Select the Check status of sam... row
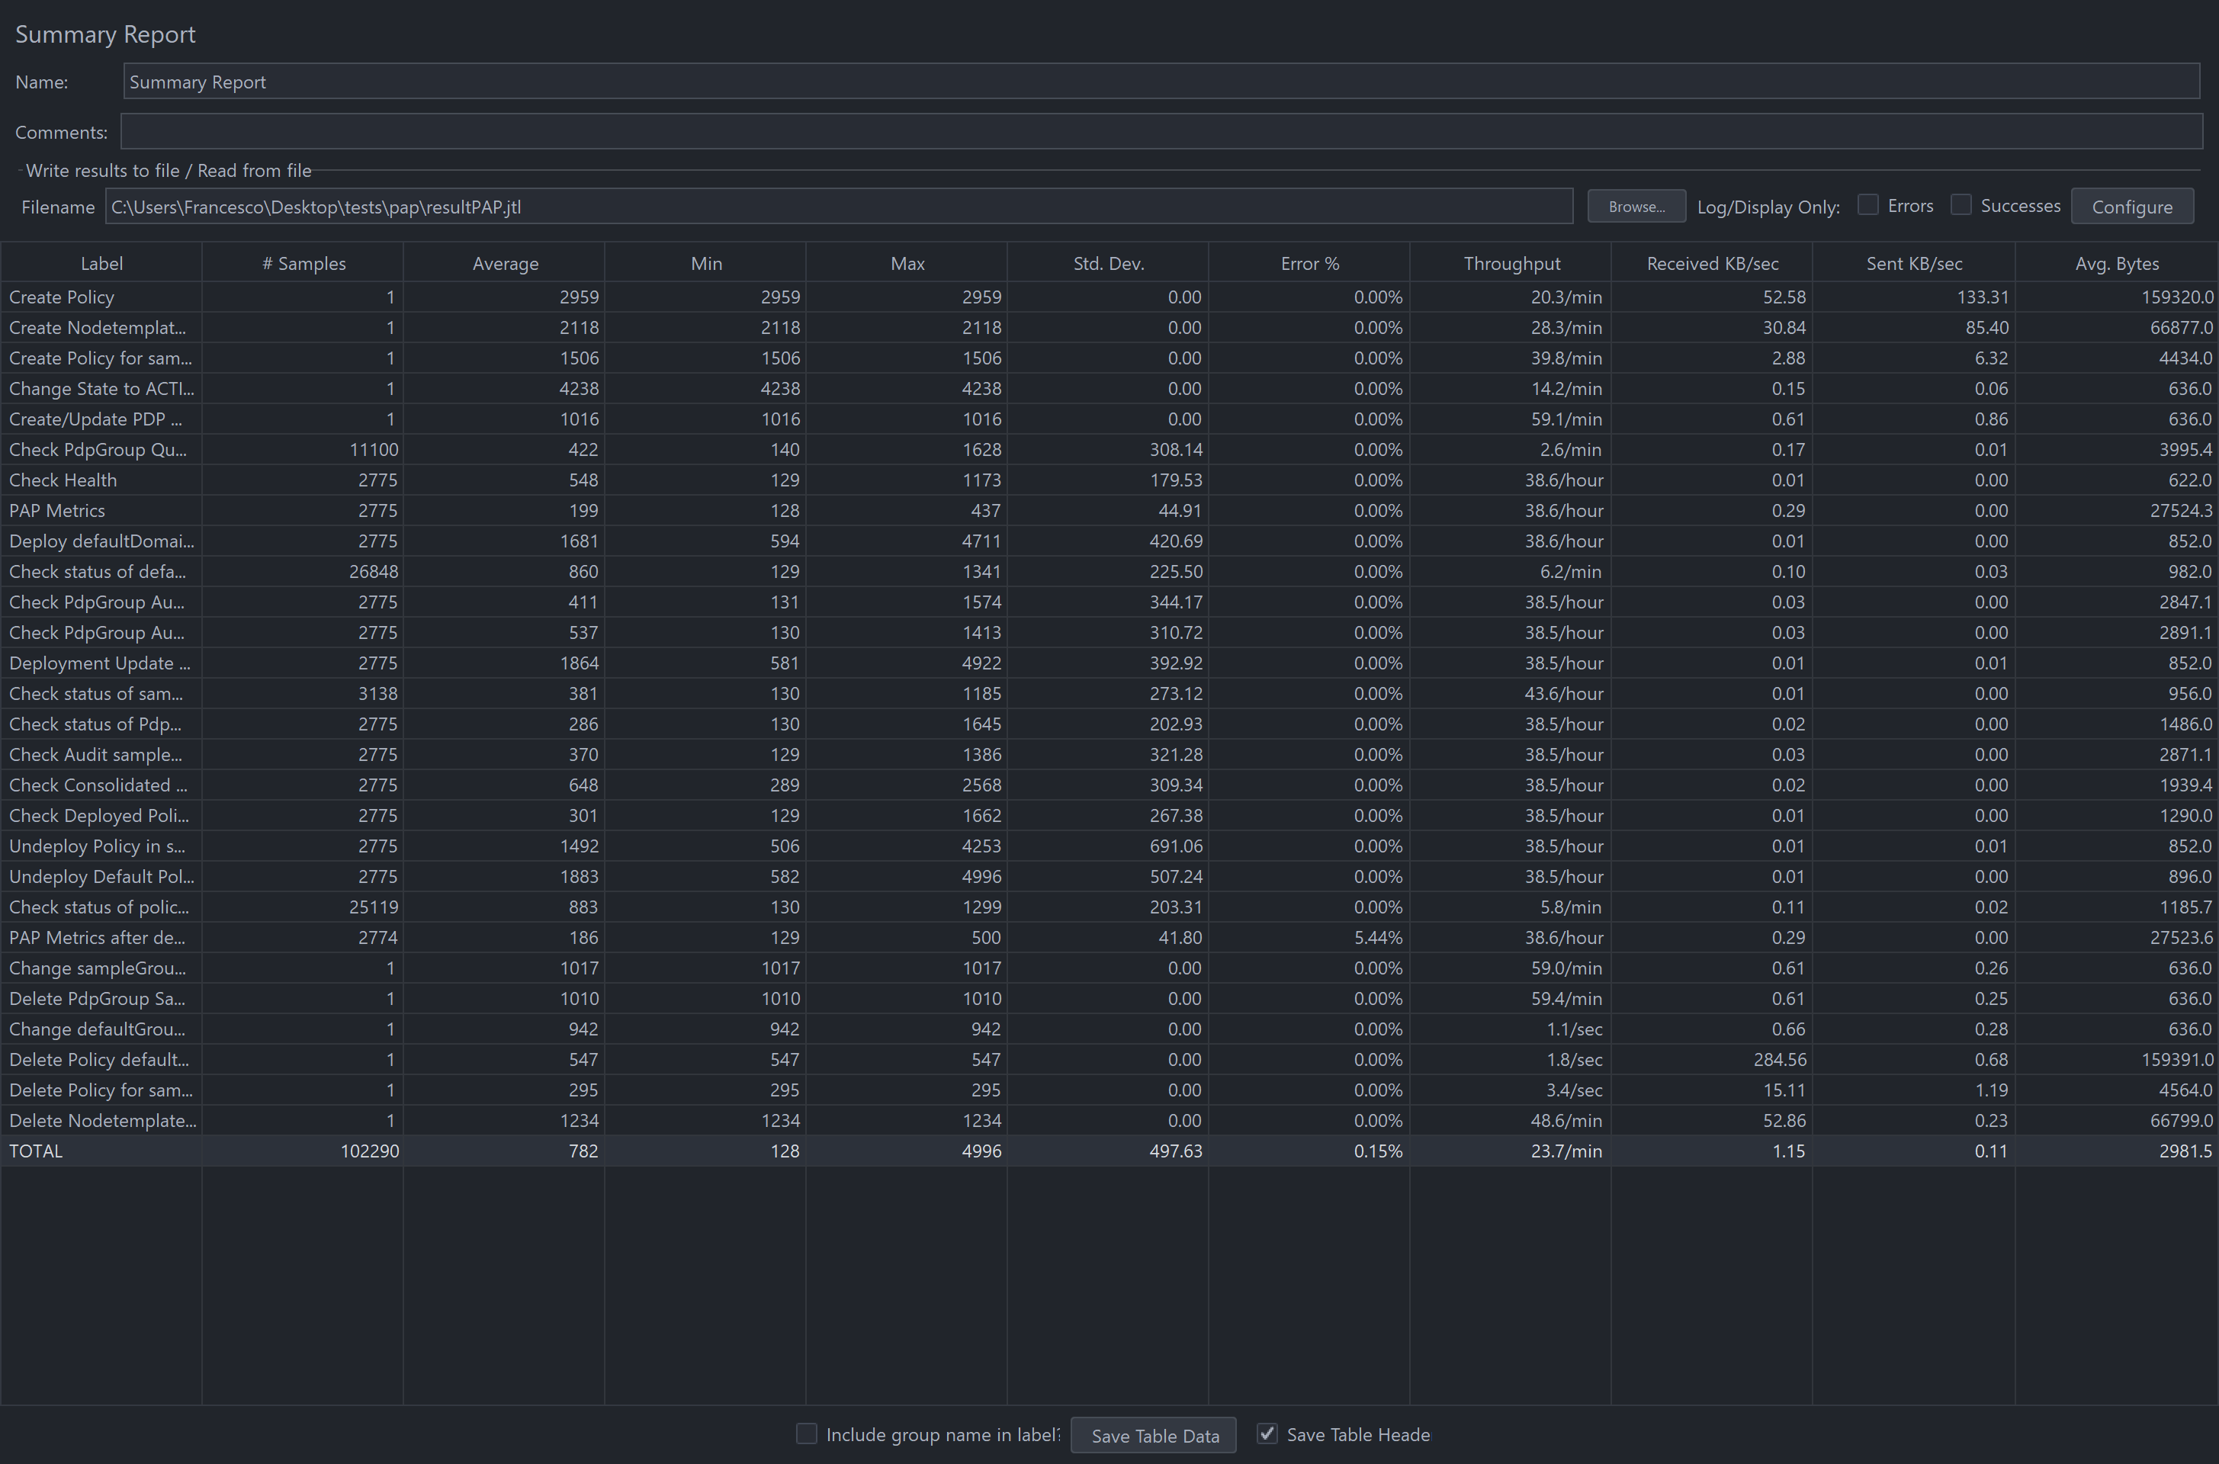Viewport: 2219px width, 1464px height. [x=1109, y=694]
